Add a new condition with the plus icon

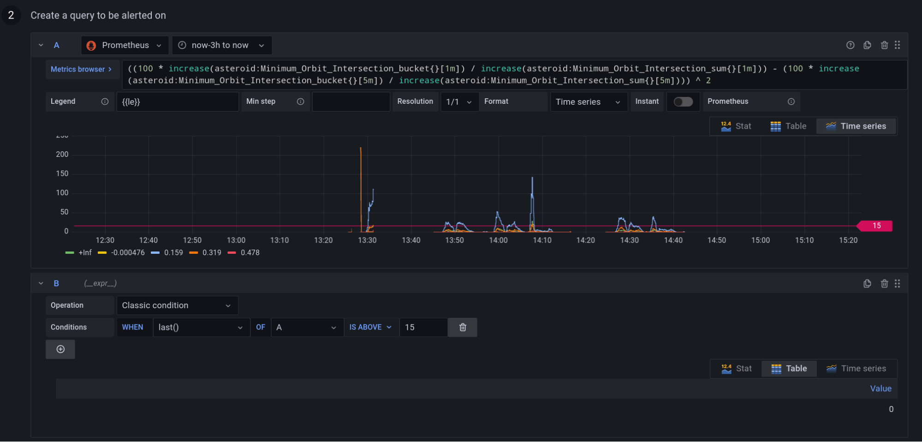point(60,349)
